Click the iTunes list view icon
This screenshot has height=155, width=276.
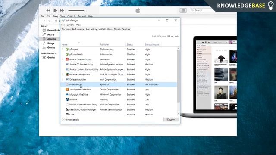183,10
